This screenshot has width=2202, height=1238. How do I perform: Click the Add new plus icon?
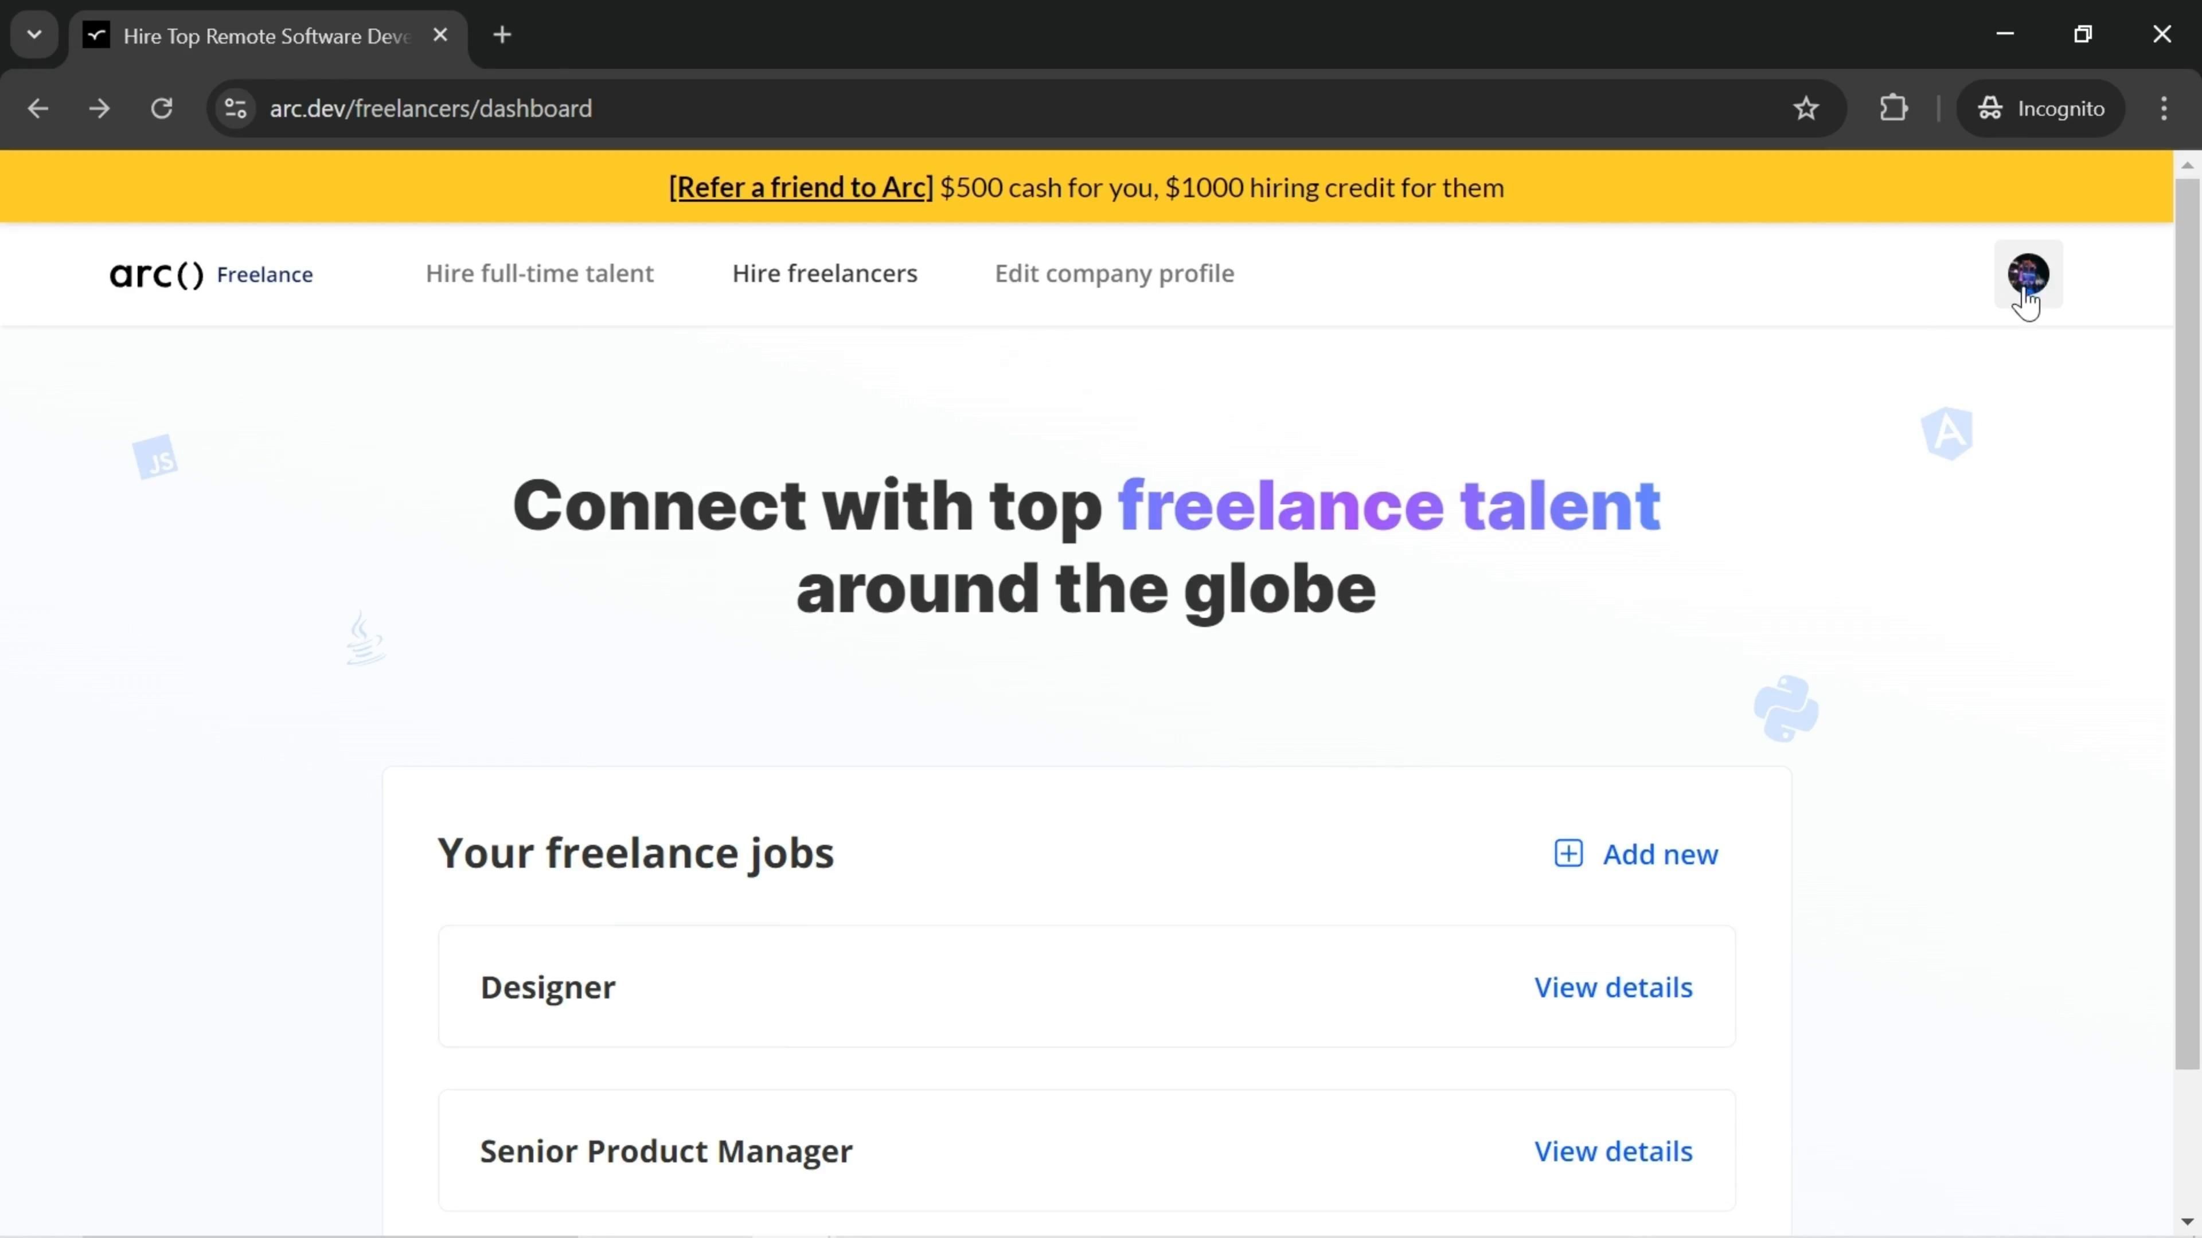(x=1568, y=853)
